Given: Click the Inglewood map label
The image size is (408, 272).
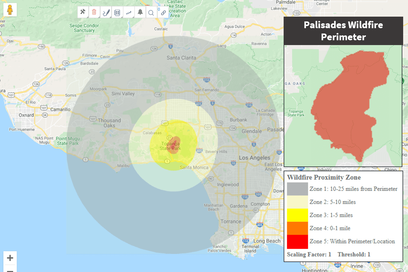Looking at the screenshot, I should (228, 185).
